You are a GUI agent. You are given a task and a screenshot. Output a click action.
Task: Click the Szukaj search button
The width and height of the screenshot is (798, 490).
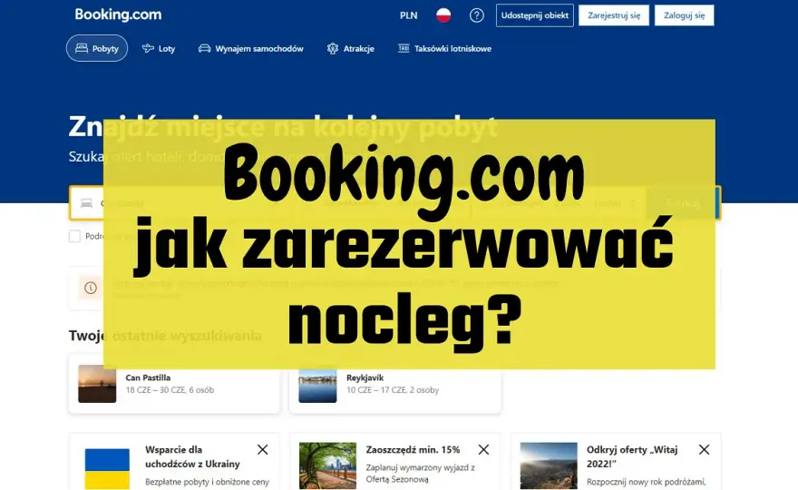click(x=682, y=203)
